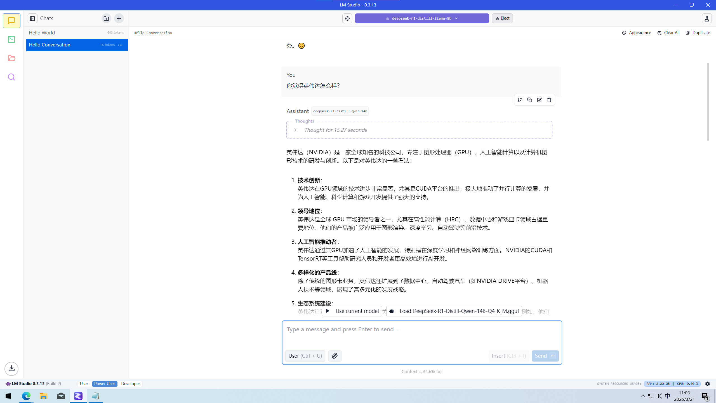Click the deepseek-r1-distill-qwen-14b model tag
Screen dimensions: 716x403
tap(340, 111)
